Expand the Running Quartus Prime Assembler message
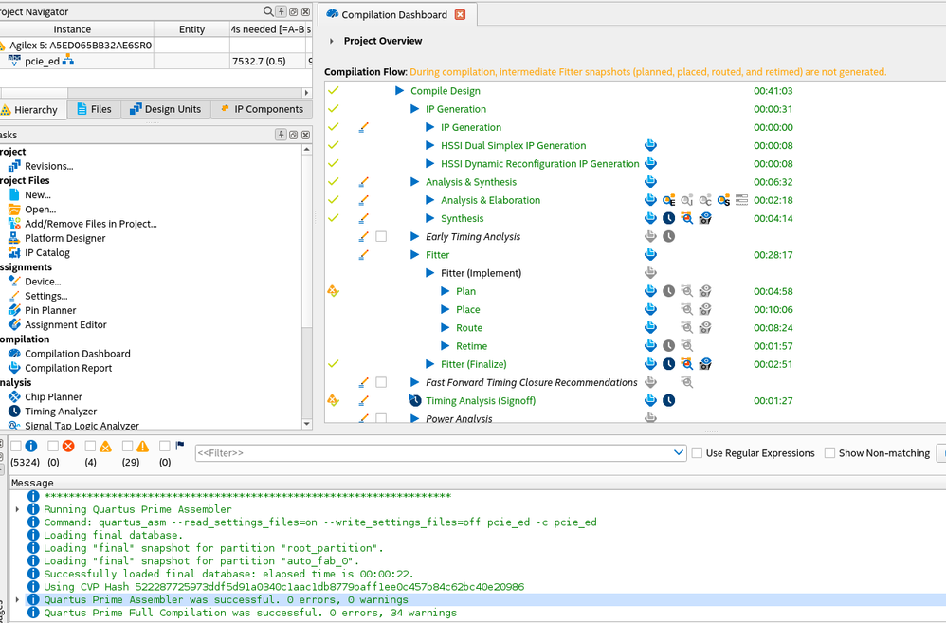 coord(18,509)
